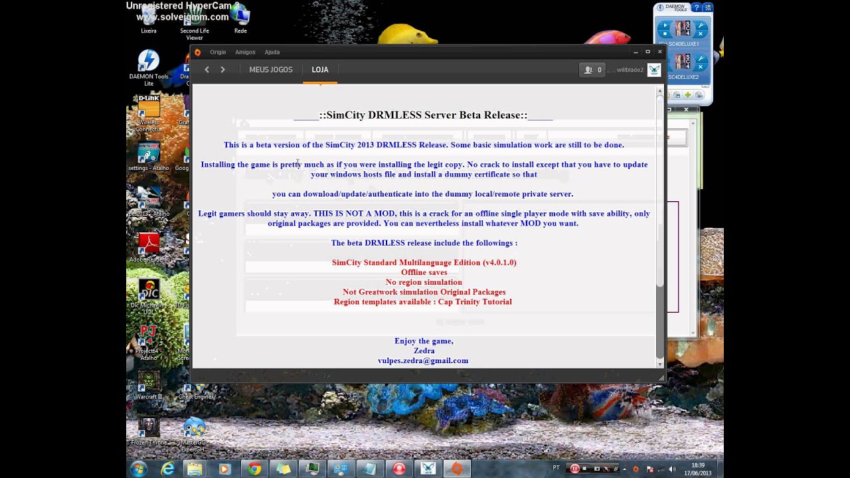850x478 pixels.
Task: Launch Internet Explorer from the taskbar
Action: 167,469
